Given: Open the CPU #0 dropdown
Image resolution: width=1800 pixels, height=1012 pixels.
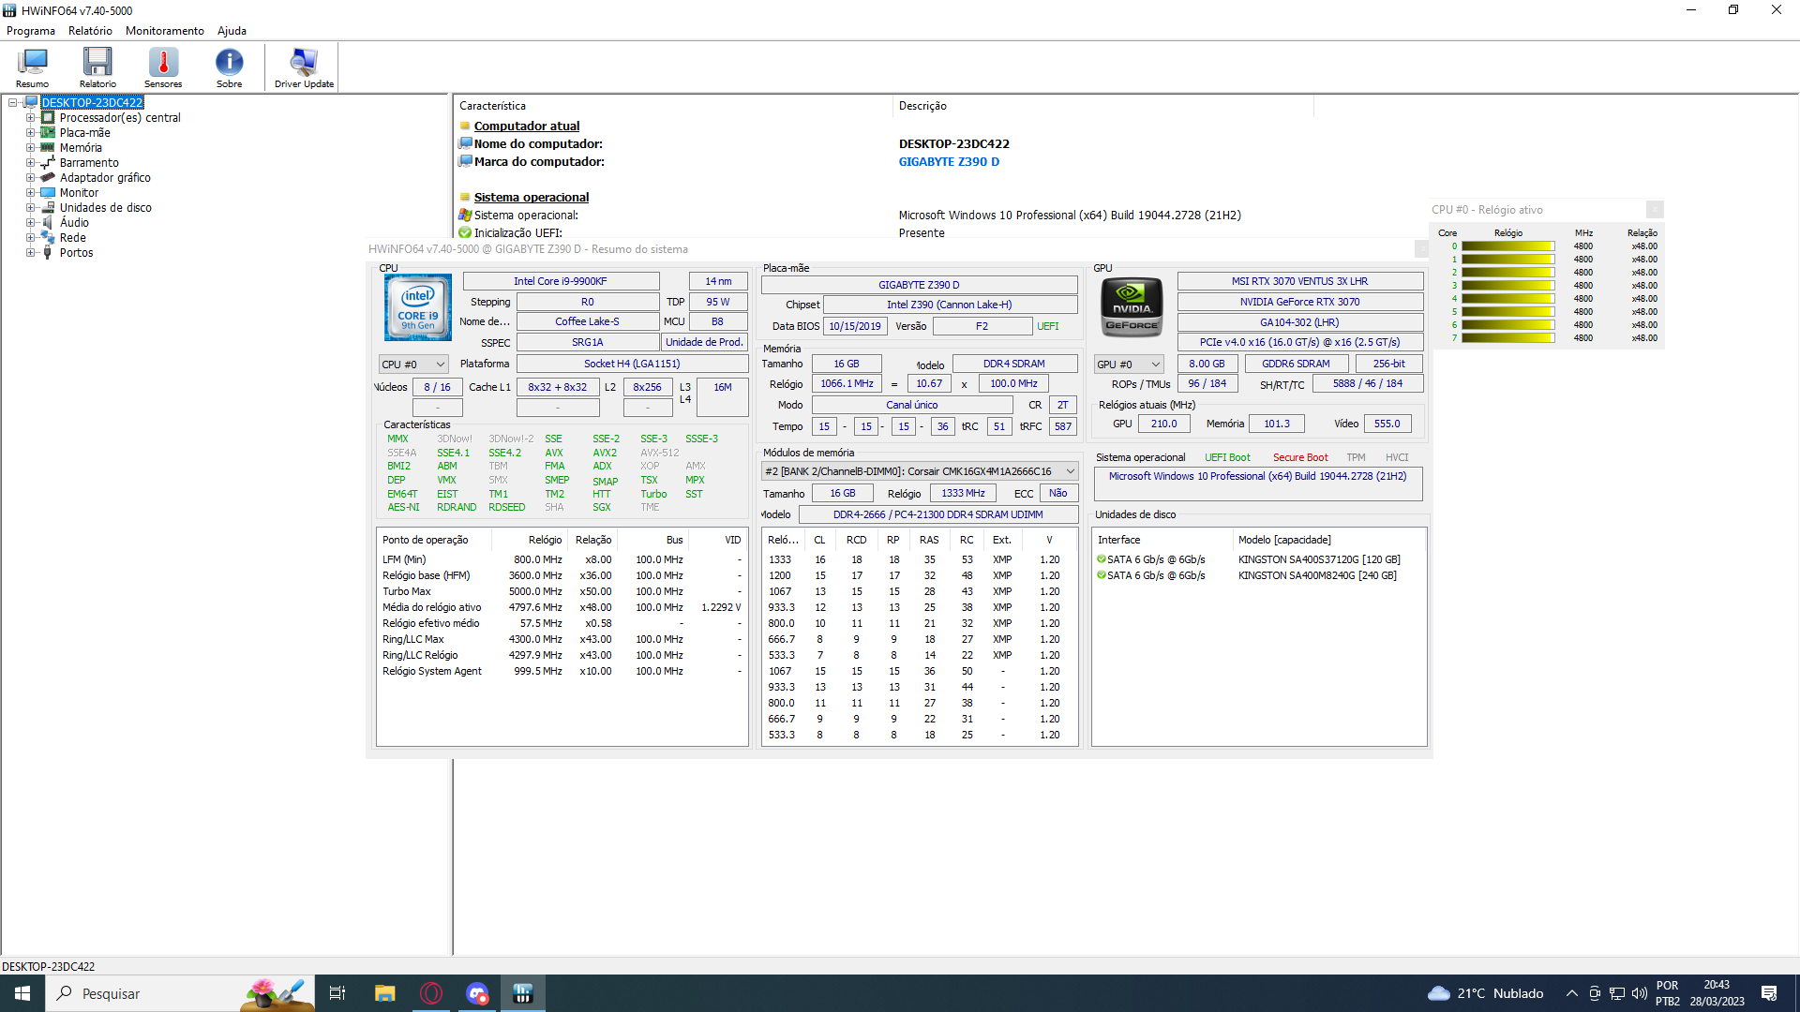Looking at the screenshot, I should [x=413, y=365].
